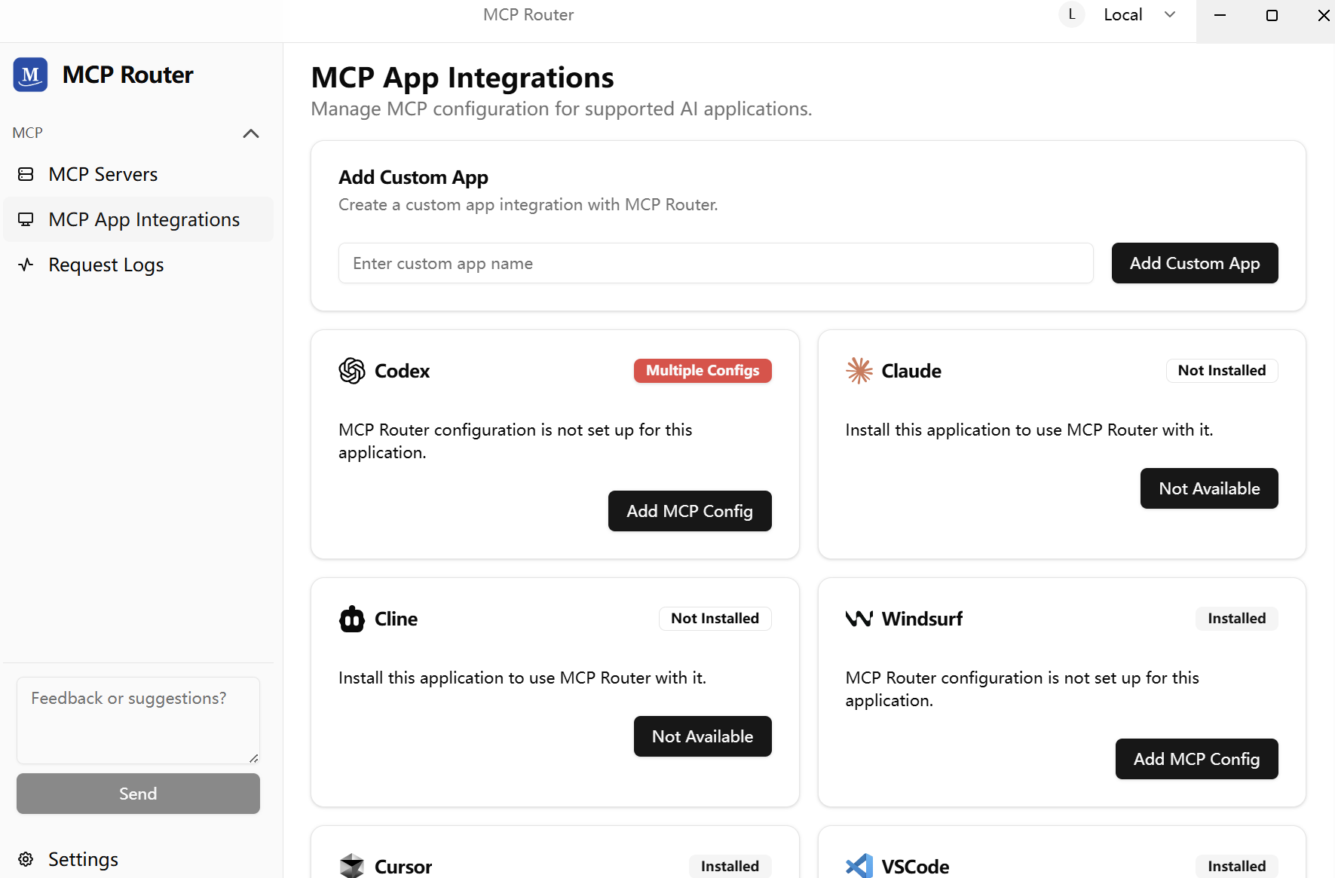Click the feedback suggestions text area
Screen dimensions: 1335x878
138,720
